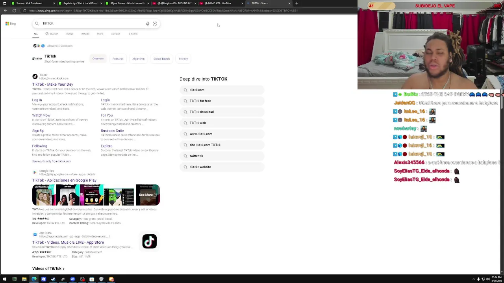This screenshot has width=504, height=283.
Task: Click the Overview chip for TikTok
Action: (98, 59)
